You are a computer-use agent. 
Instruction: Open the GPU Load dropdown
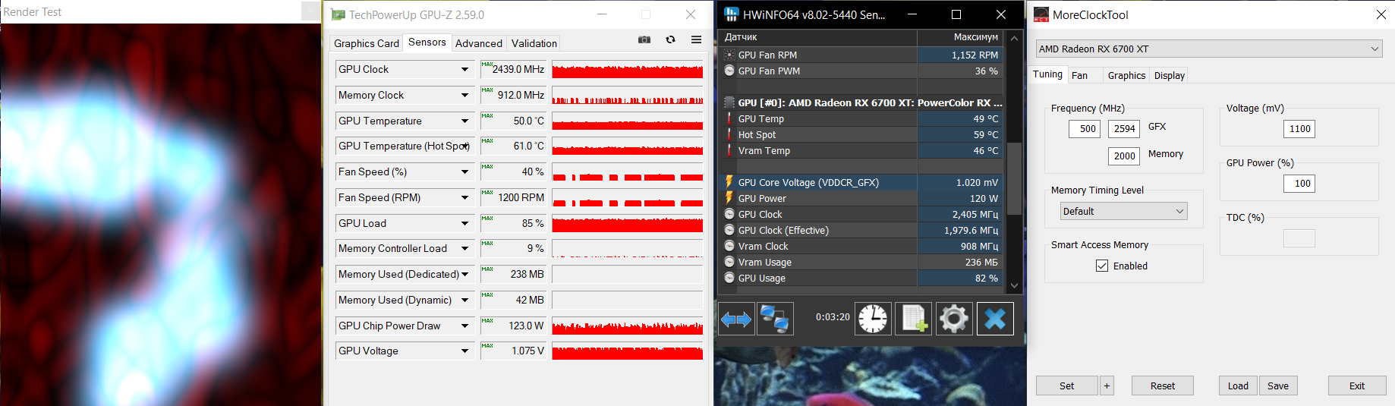pyautogui.click(x=464, y=223)
